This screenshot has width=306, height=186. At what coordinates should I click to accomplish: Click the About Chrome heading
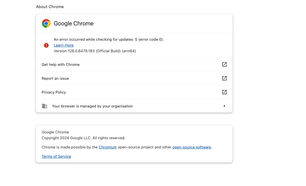[x=50, y=7]
